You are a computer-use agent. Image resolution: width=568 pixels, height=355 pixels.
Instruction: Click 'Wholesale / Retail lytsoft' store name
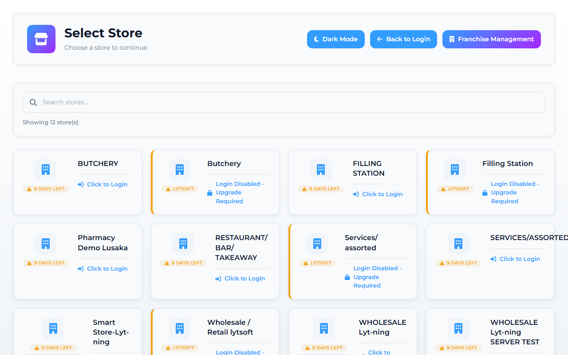click(230, 327)
